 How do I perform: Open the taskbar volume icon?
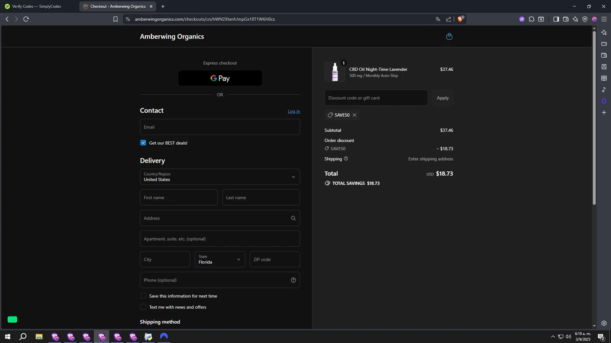[x=568, y=336]
